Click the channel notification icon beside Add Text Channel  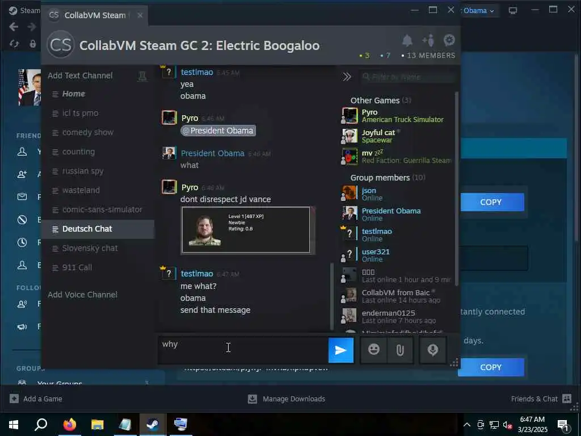tap(142, 77)
